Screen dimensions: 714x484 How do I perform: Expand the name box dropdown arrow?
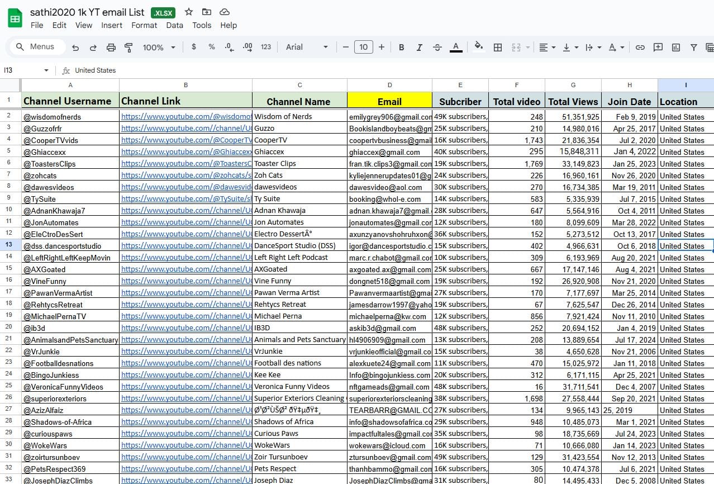(x=46, y=70)
